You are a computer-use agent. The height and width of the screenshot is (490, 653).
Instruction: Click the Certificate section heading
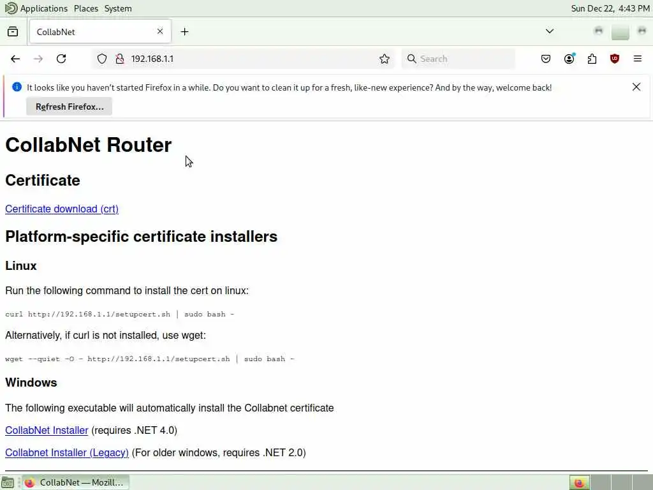[43, 181]
